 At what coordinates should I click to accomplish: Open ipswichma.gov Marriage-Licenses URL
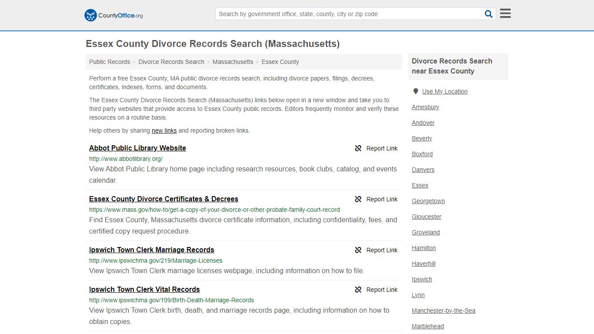[156, 261]
